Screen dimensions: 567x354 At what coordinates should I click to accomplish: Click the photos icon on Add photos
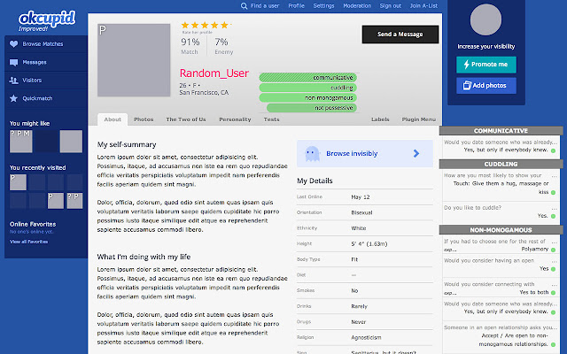(x=466, y=85)
